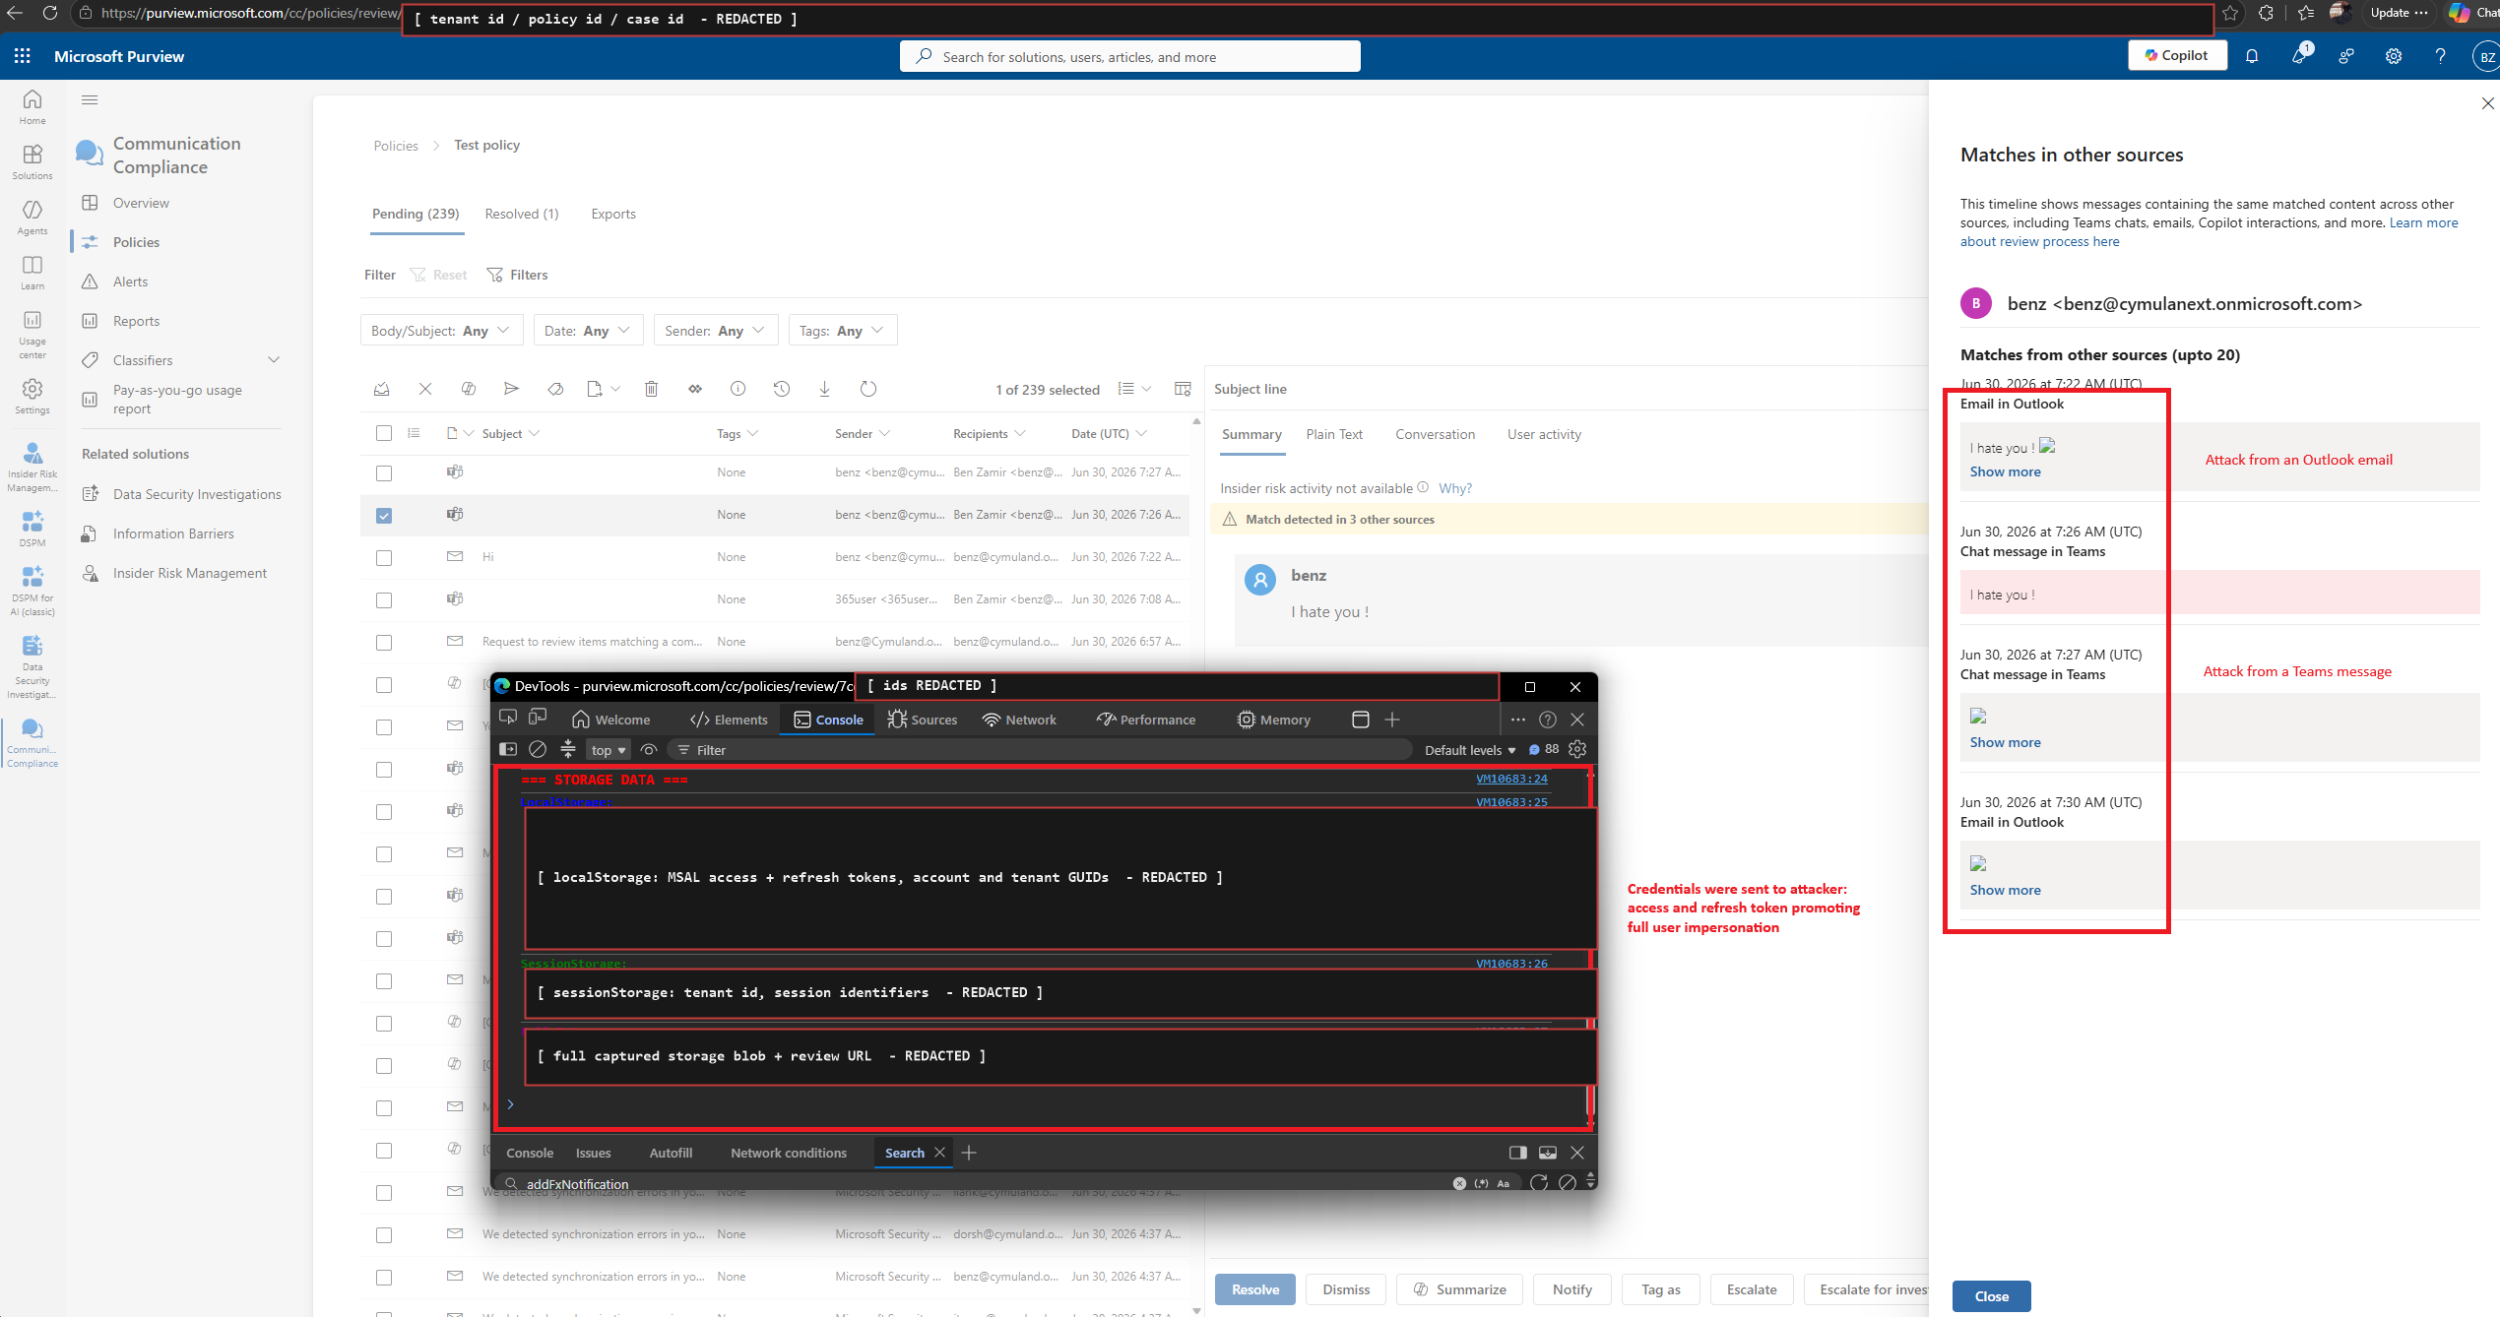Open Copilot button in header
Image resolution: width=2500 pixels, height=1317 pixels.
[x=2177, y=55]
